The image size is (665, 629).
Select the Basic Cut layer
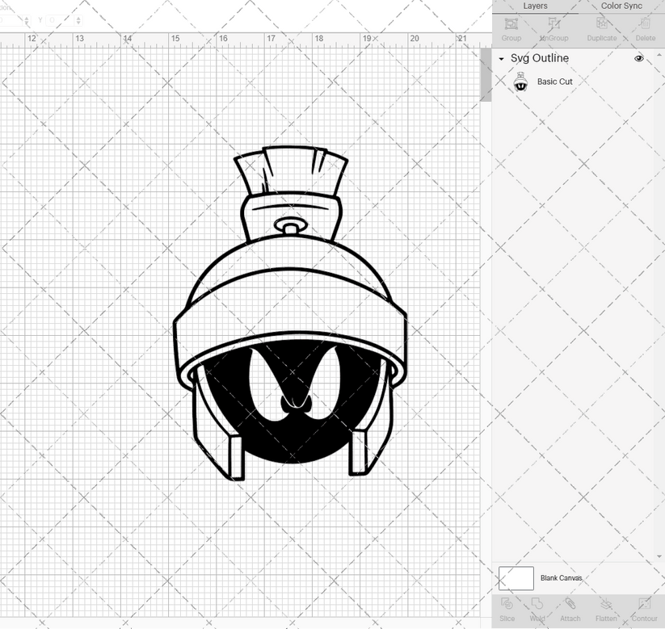click(x=554, y=82)
